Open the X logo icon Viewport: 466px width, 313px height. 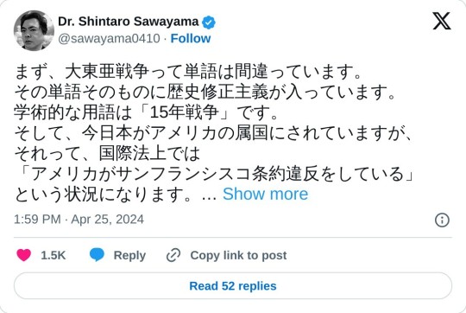click(x=442, y=21)
